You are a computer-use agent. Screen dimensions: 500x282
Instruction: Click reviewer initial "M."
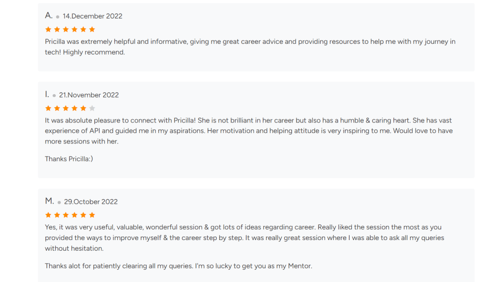point(49,201)
